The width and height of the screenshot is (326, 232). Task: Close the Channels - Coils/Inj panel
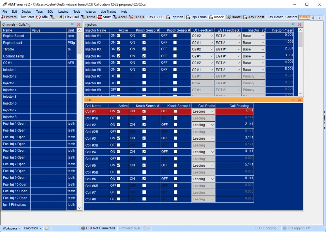click(78, 24)
